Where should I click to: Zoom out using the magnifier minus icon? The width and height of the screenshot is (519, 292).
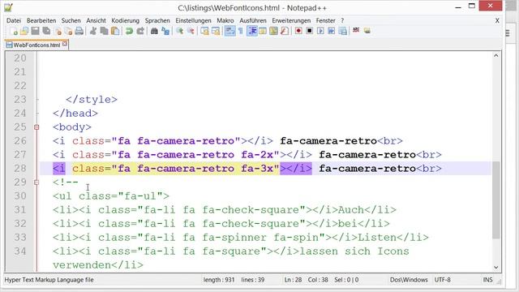tap(191, 31)
